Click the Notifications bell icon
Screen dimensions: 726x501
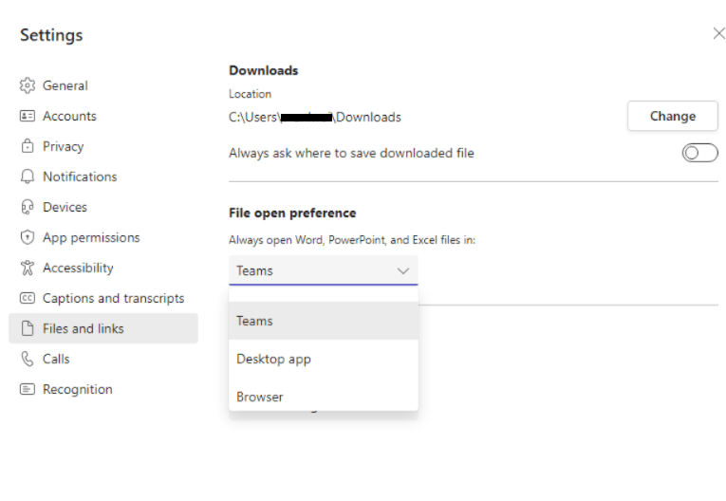[x=28, y=176]
